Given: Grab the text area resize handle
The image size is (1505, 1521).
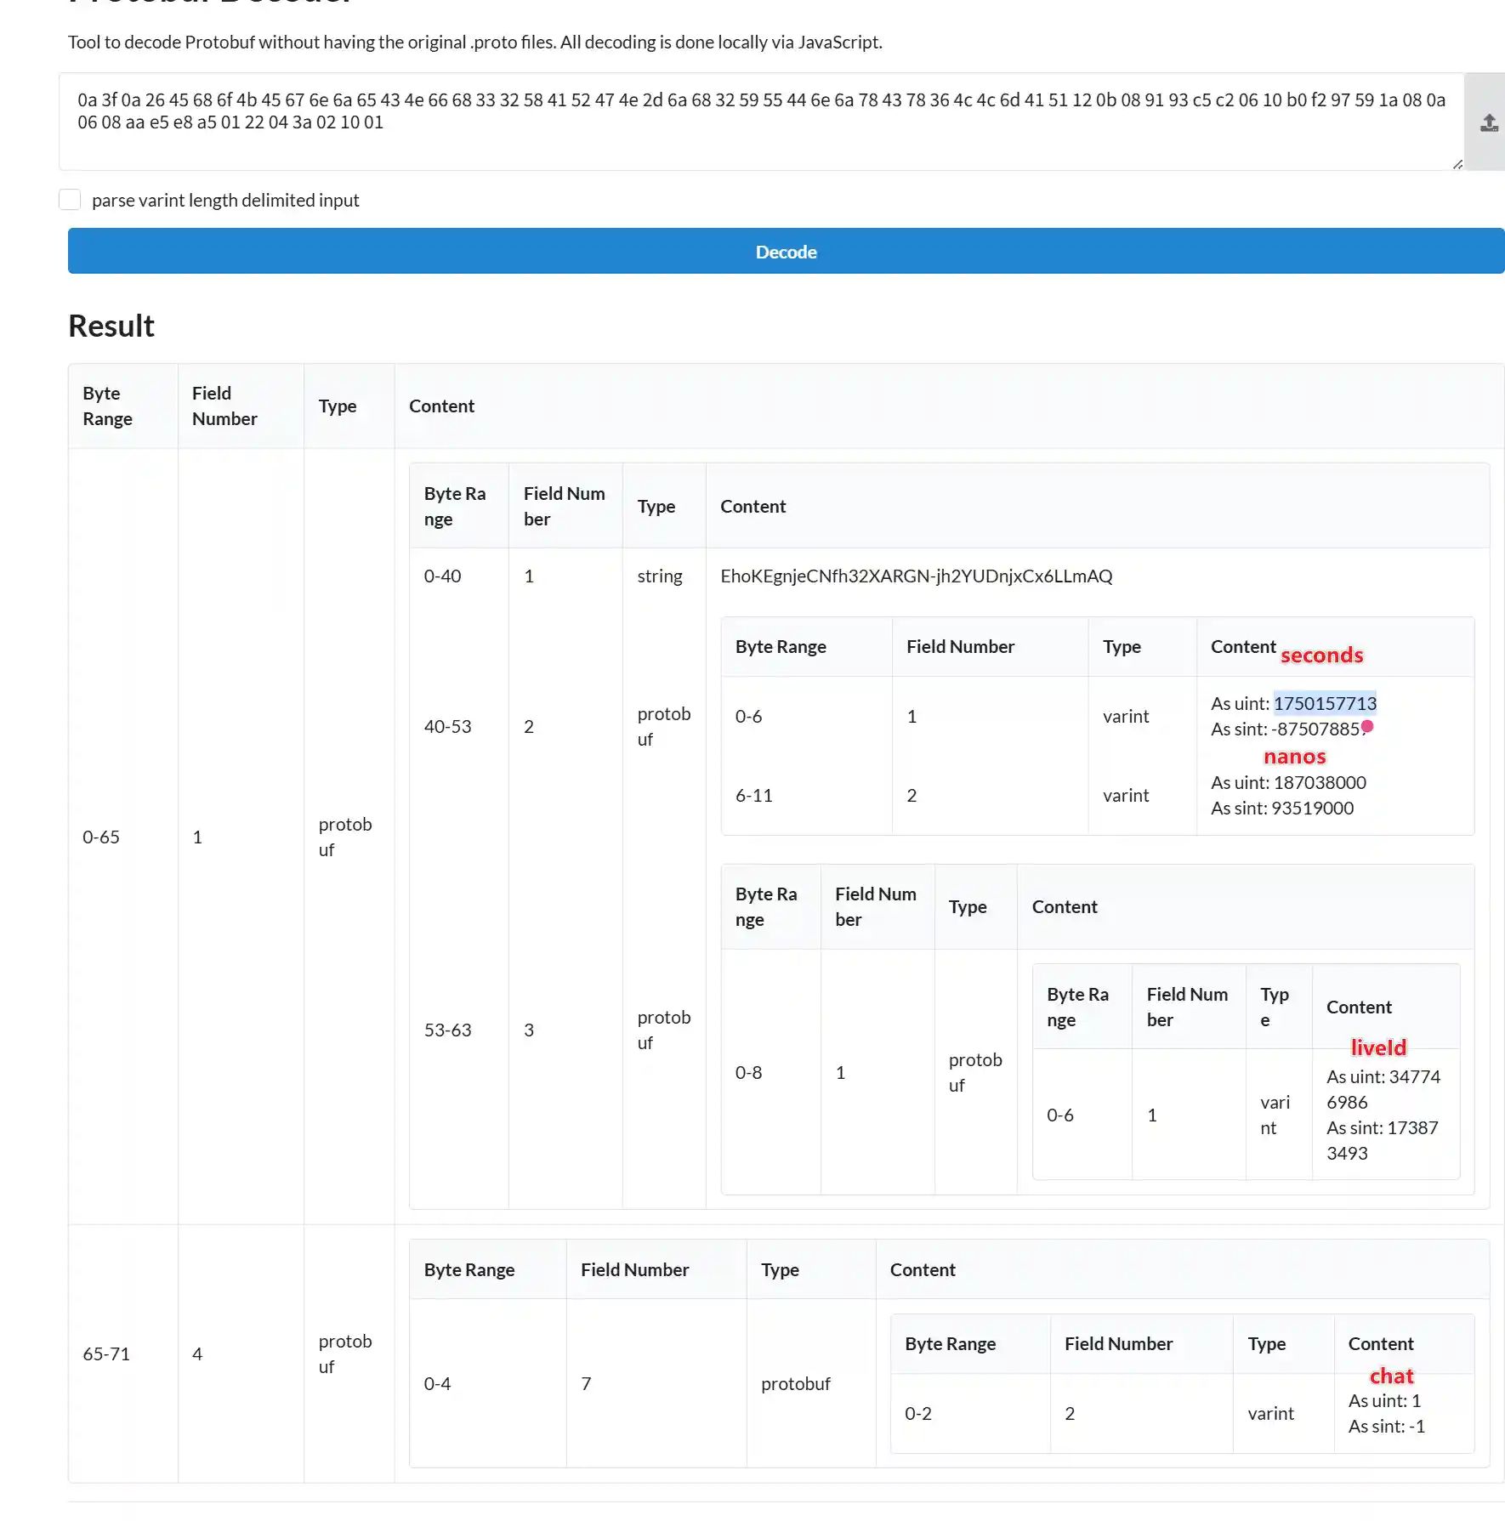Looking at the screenshot, I should 1457,165.
